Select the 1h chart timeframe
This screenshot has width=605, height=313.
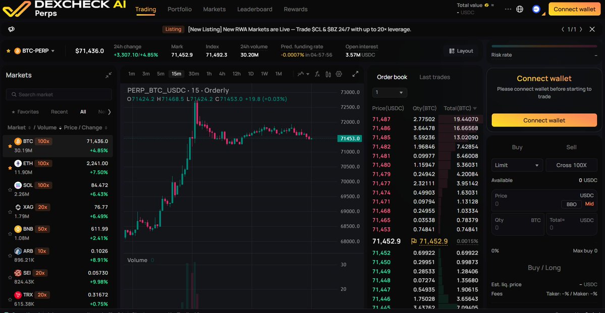coord(209,74)
